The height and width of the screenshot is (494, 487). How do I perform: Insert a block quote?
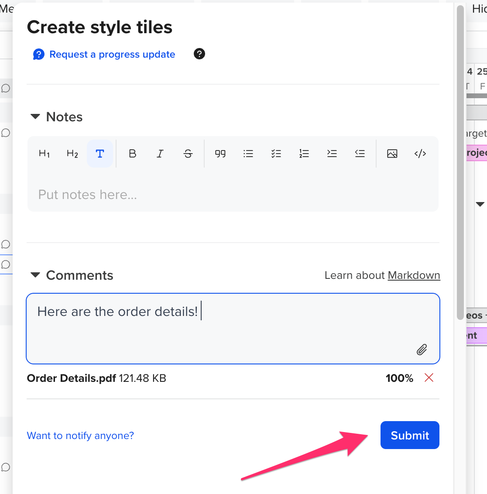(x=220, y=154)
